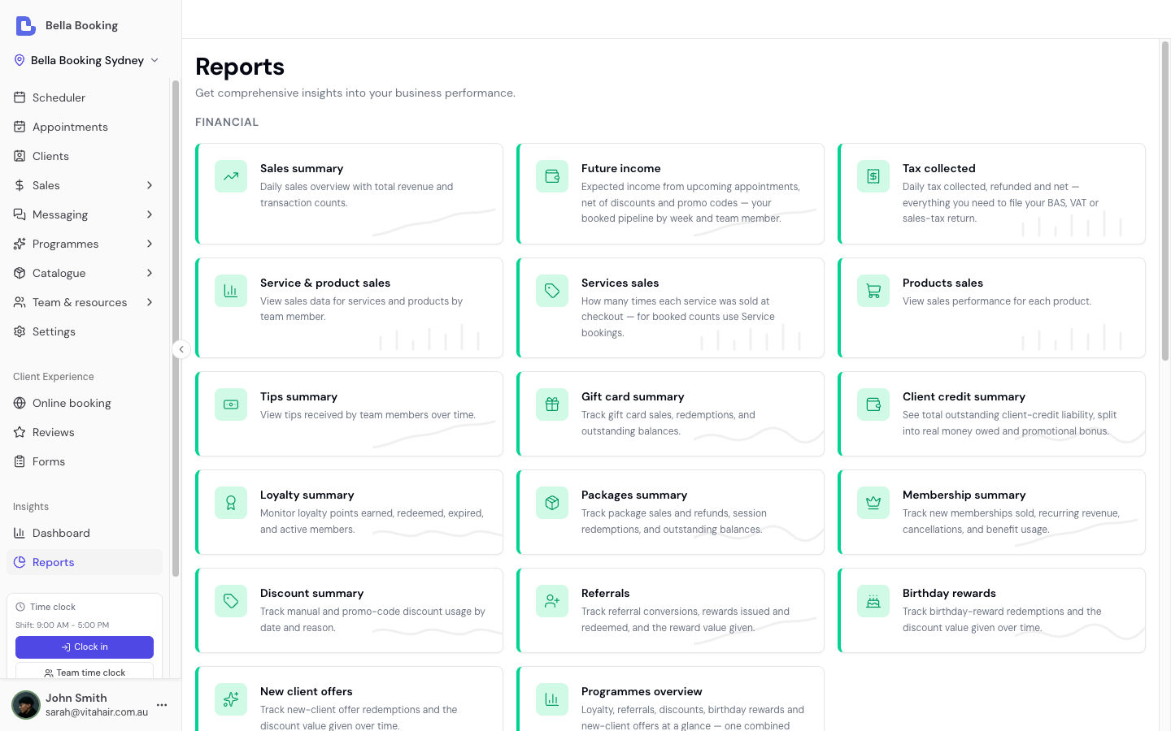This screenshot has width=1171, height=731.
Task: Click the Membership summary crown icon
Action: tap(873, 503)
